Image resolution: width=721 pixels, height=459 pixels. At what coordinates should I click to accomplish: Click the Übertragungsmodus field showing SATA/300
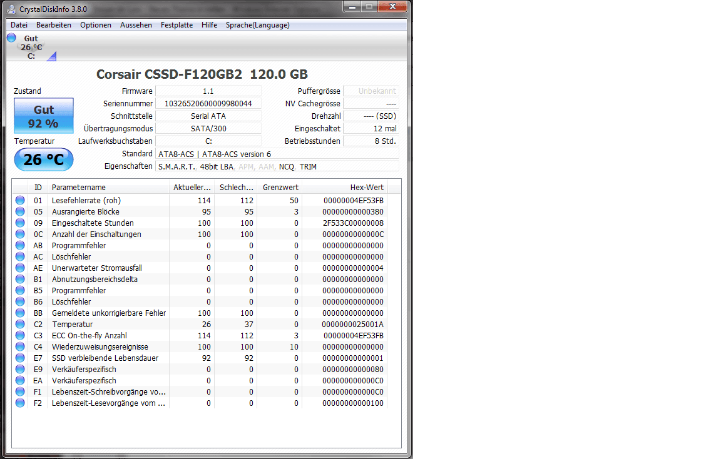click(x=208, y=128)
